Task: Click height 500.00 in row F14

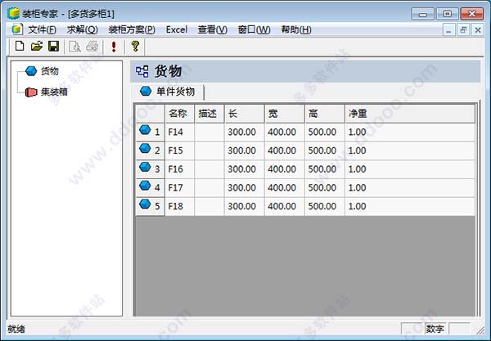Action: point(325,132)
